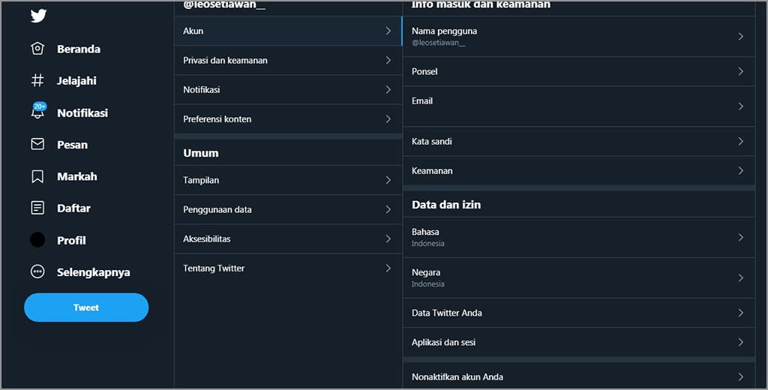768x390 pixels.
Task: Click the chevron beside Penggunaan data
Action: click(x=388, y=210)
